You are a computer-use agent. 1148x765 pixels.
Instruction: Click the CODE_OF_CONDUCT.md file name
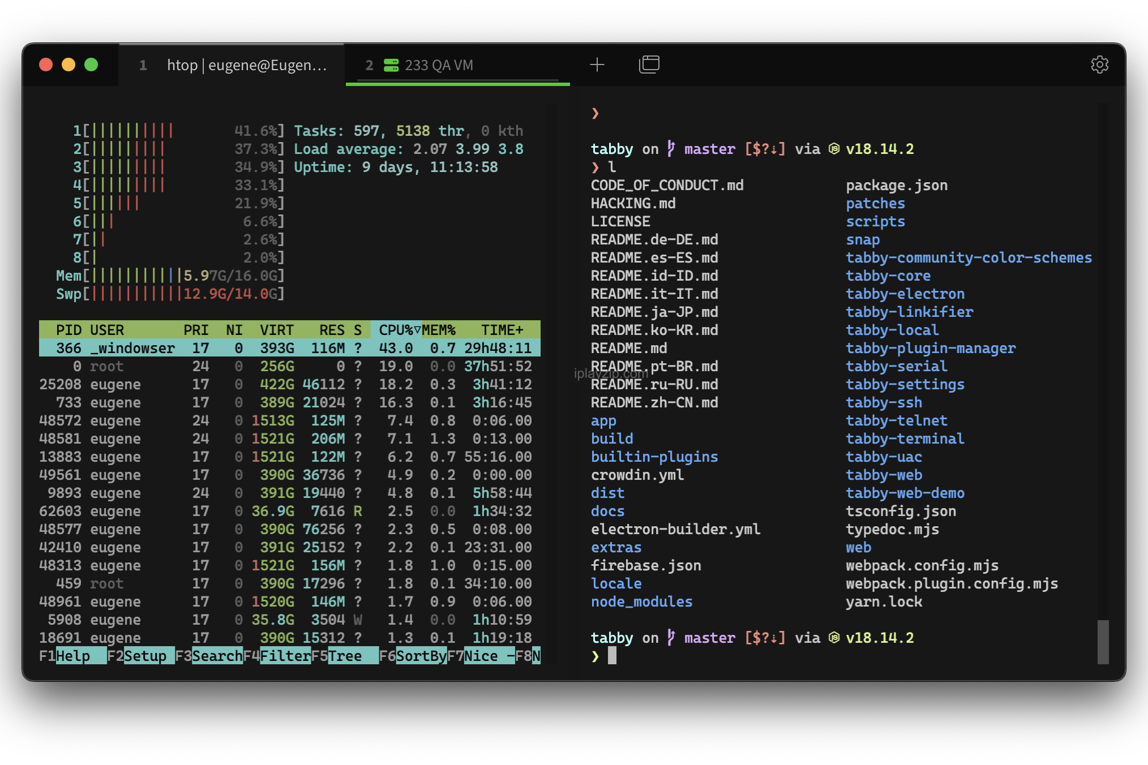tap(667, 185)
